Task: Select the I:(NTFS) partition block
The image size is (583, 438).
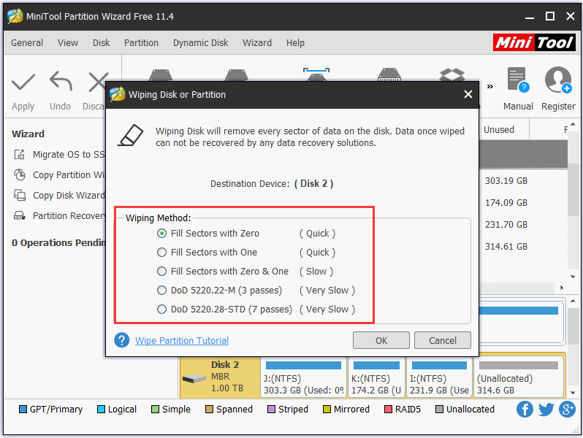Action: click(x=440, y=377)
